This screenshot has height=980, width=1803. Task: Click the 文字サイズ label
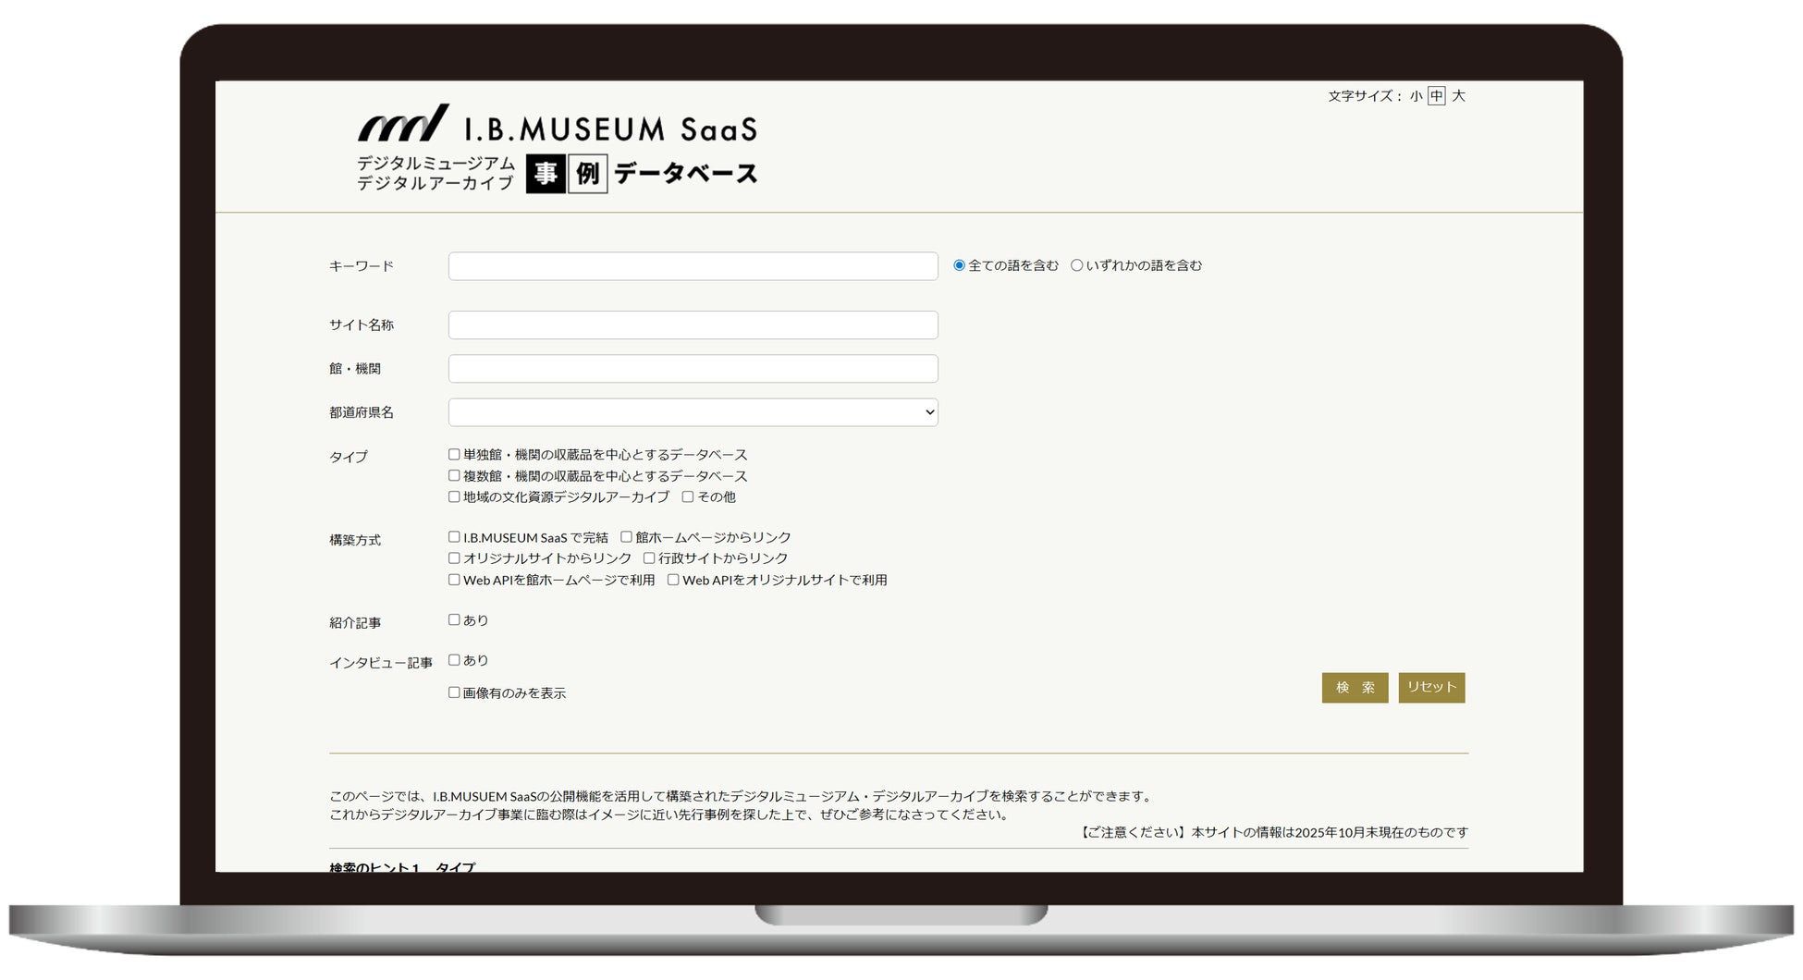point(1365,96)
